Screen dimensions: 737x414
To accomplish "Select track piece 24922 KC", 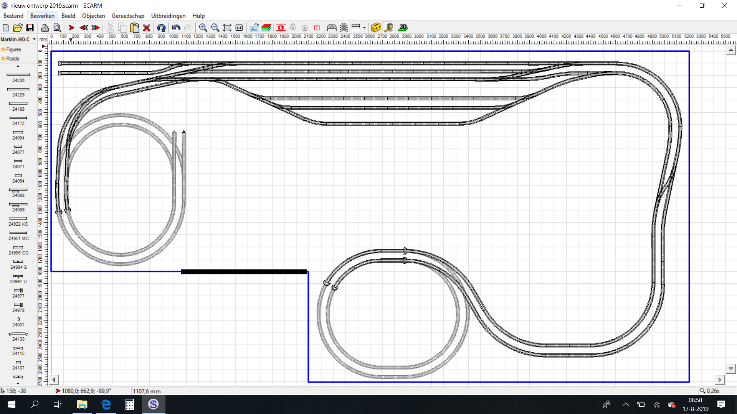I will 18,221.
